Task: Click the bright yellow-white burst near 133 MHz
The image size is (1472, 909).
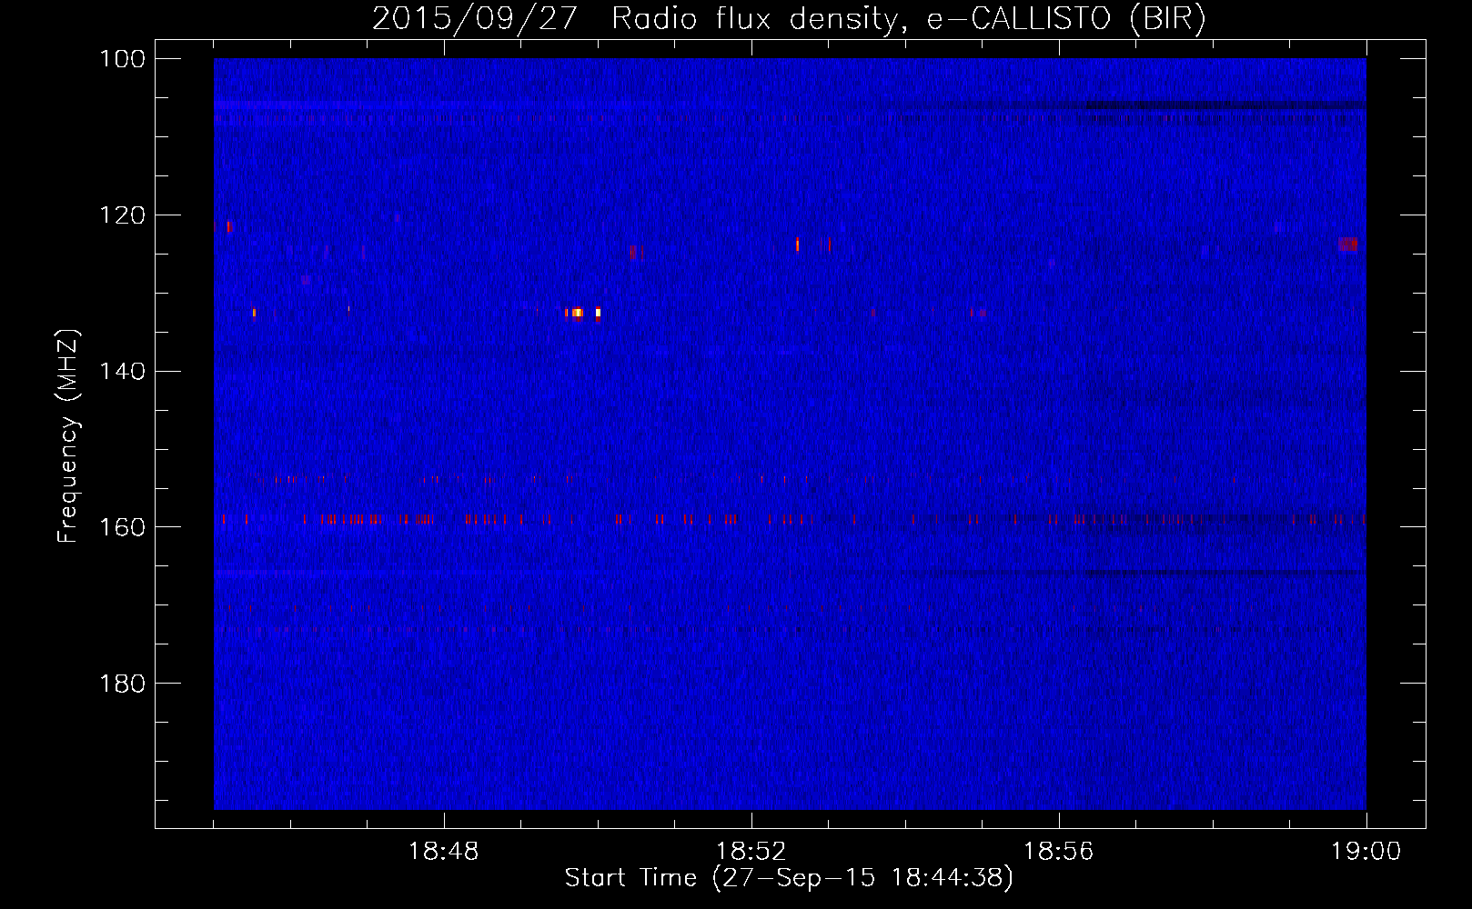Action: click(577, 313)
